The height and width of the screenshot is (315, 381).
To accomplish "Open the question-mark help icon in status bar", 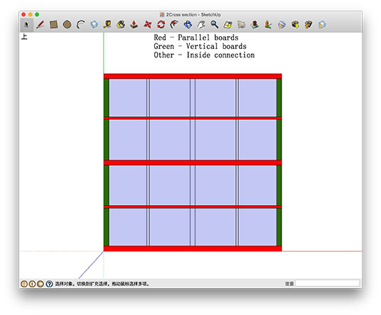I will (x=49, y=284).
